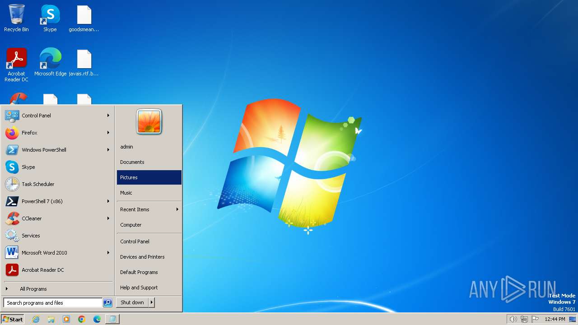Open the Skype desktop shortcut

[x=50, y=18]
